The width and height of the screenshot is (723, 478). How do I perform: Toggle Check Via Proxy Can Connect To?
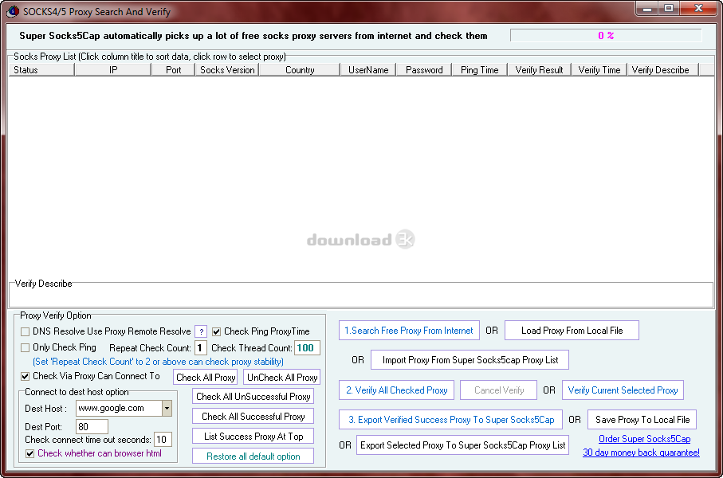[26, 376]
